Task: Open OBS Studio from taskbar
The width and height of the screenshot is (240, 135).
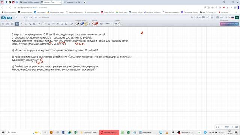Action: [186, 132]
